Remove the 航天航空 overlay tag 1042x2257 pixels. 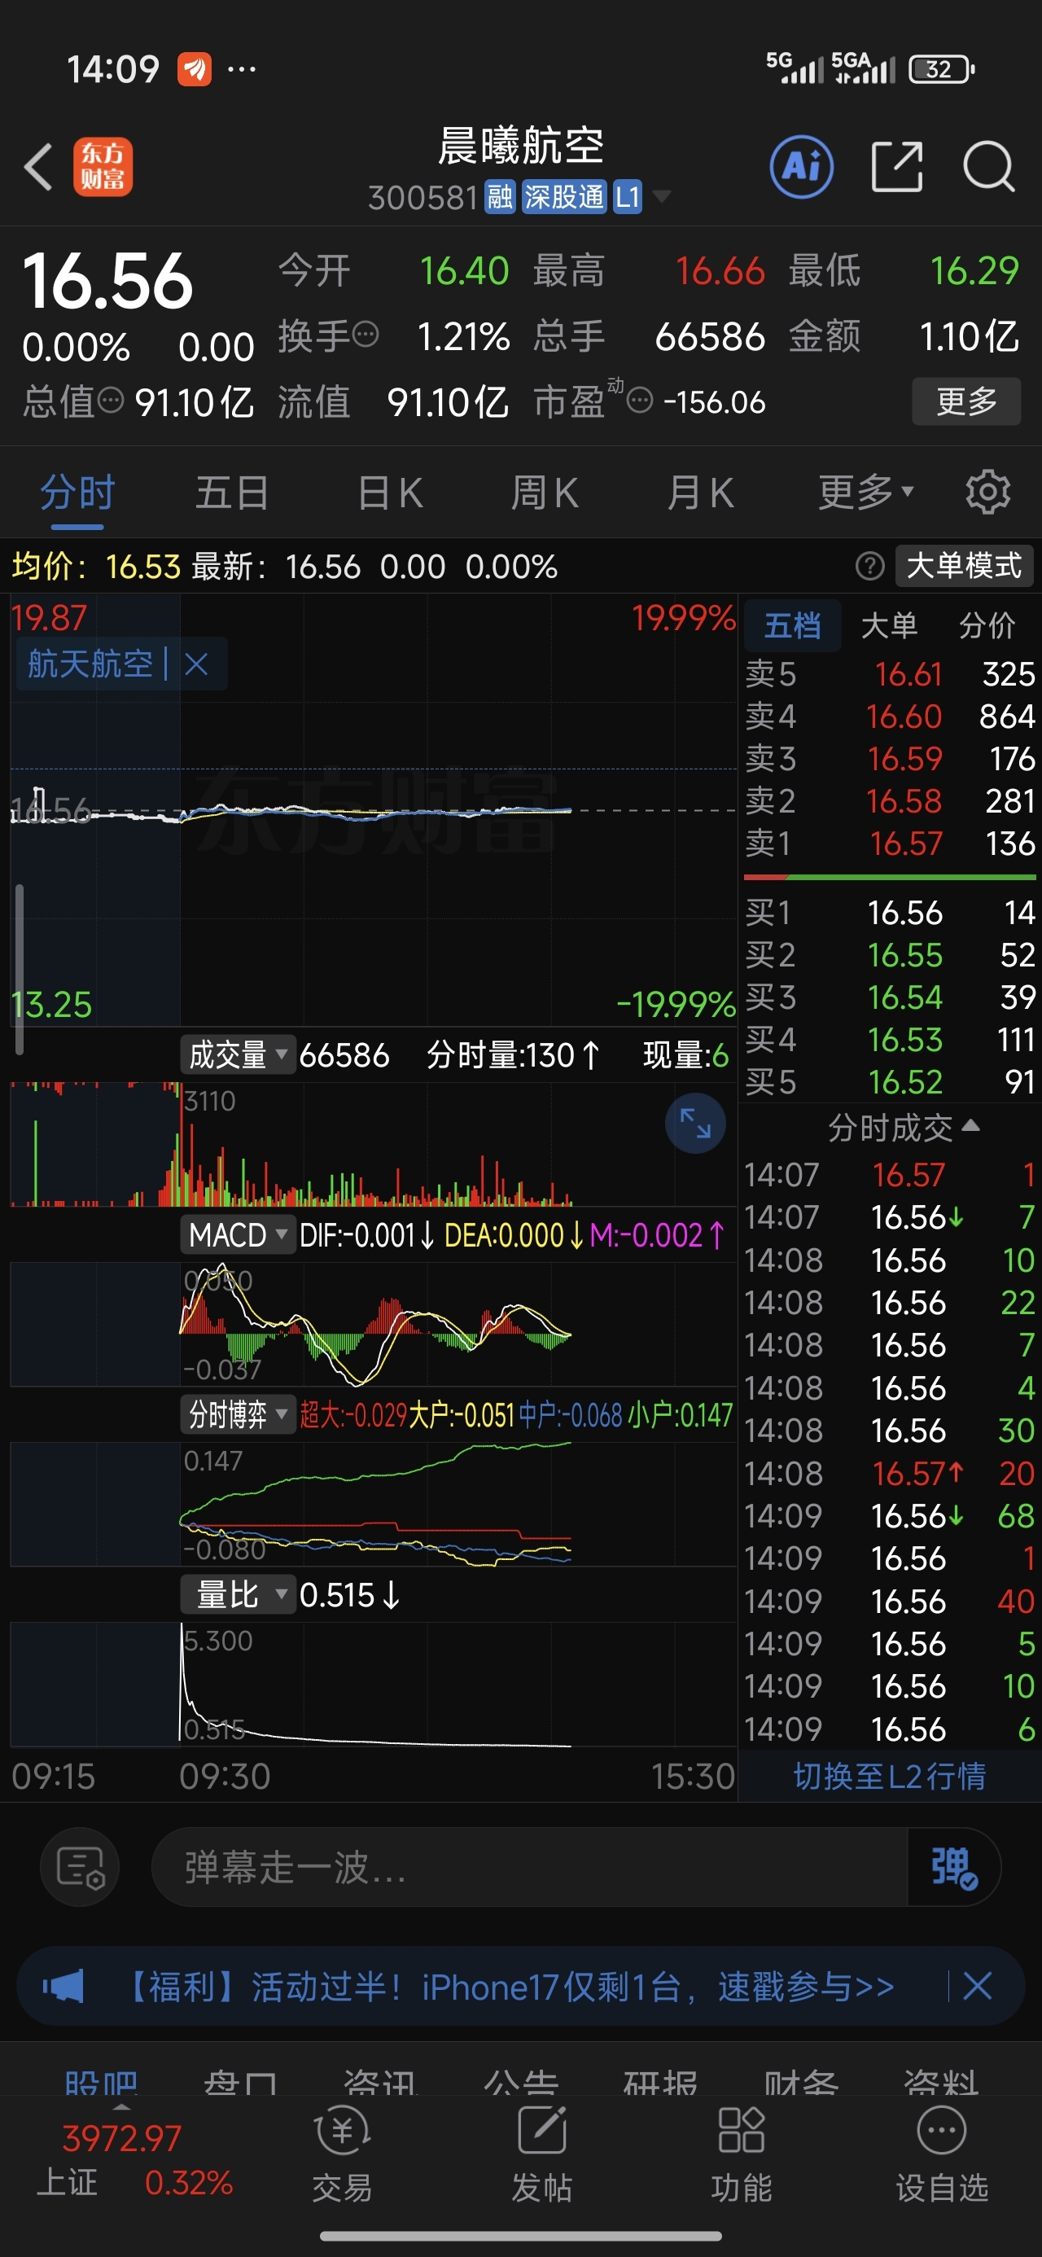[196, 664]
